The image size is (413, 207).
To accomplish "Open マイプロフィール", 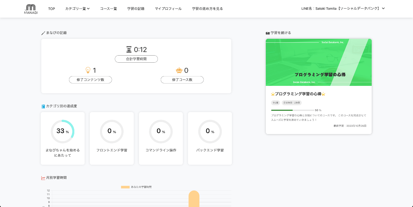I will point(168,9).
